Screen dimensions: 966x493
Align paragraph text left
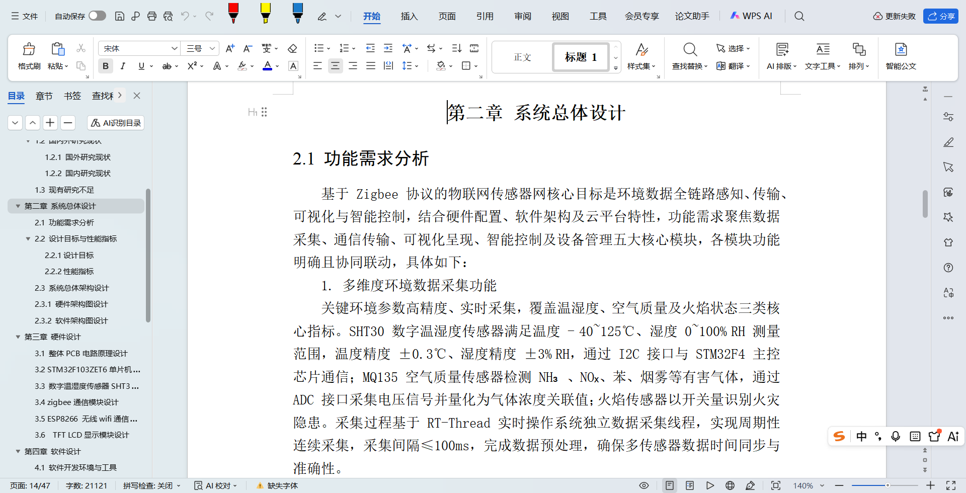317,66
